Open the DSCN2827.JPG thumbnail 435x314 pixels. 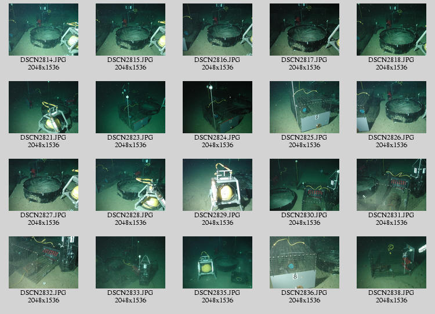tap(43, 185)
